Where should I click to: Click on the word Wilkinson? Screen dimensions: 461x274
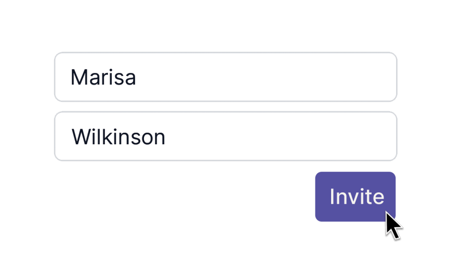point(118,137)
